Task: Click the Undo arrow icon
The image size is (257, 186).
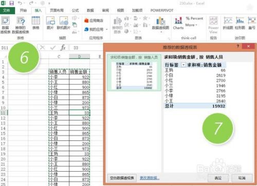Action: click(20, 3)
